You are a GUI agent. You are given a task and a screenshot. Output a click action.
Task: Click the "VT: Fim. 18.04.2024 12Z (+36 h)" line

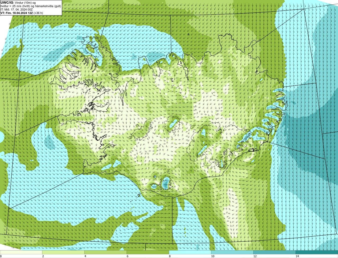coord(22,13)
